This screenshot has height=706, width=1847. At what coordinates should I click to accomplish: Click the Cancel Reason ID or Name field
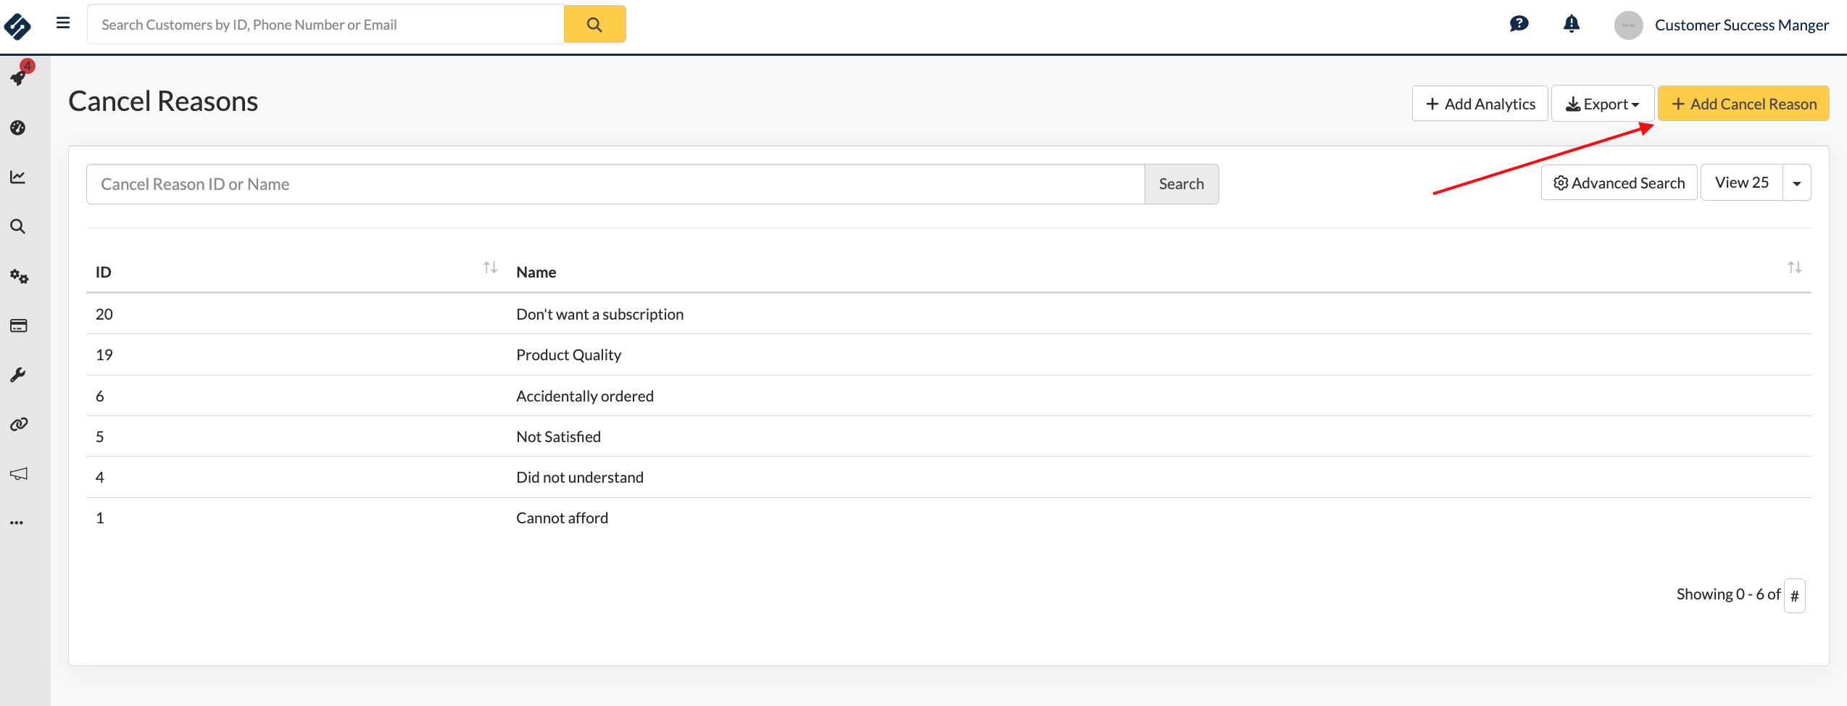(x=615, y=184)
